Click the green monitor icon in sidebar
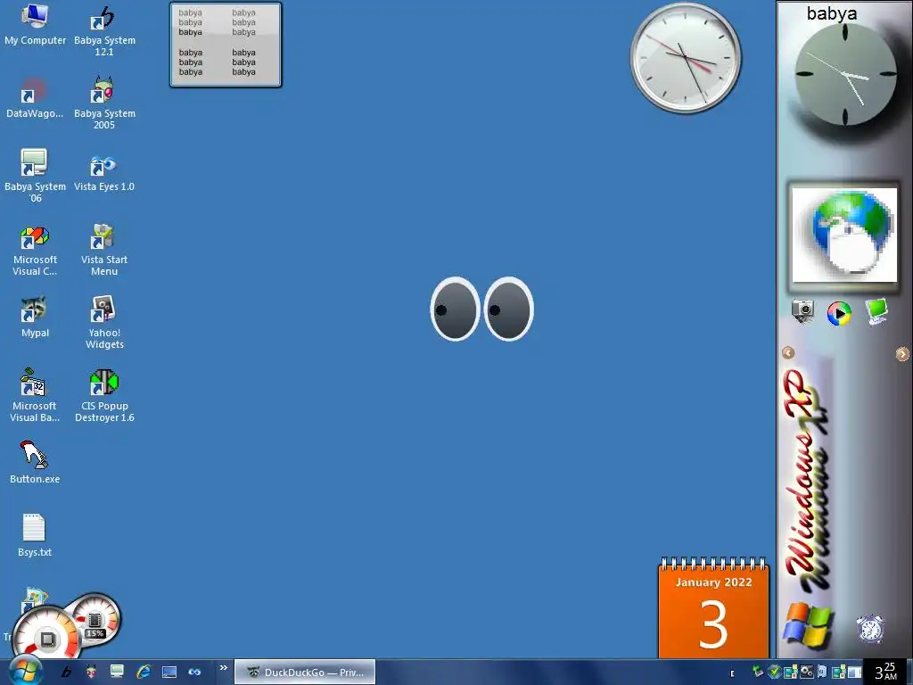 (876, 311)
